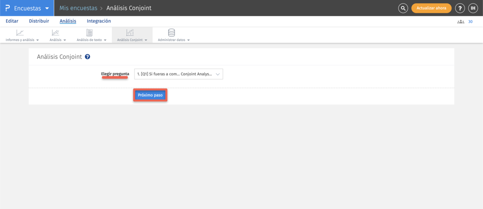
Task: Click the Análisis Conjoint toolbar icon
Action: coord(130,33)
